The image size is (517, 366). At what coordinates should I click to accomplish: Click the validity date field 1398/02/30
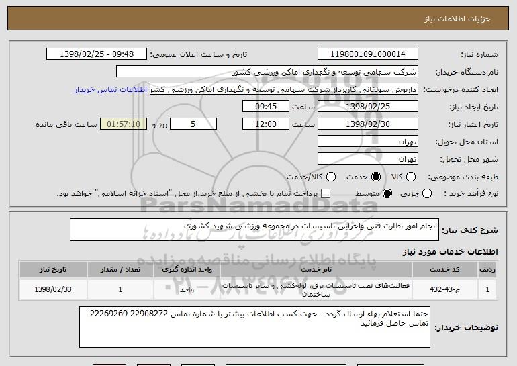[x=368, y=124]
